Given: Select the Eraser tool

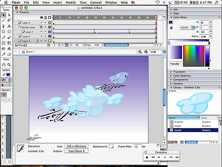Looking at the screenshot, I should (9, 55).
